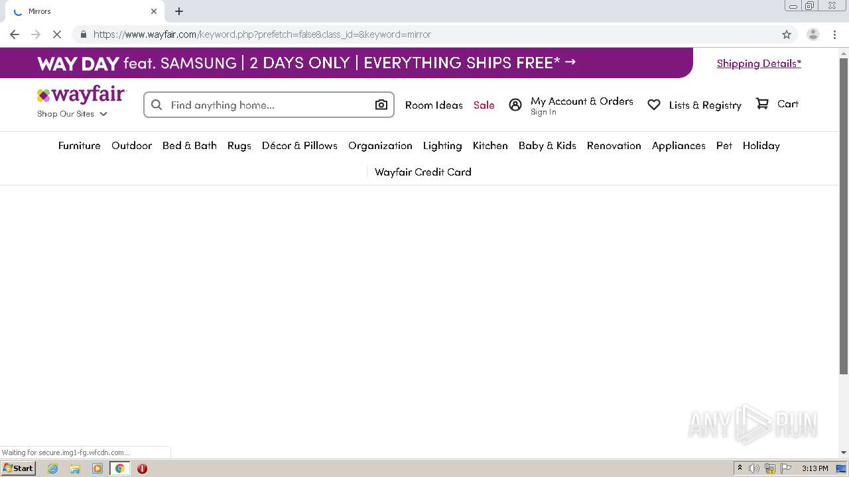Open the Pet category
This screenshot has height=477, width=849.
pos(724,146)
